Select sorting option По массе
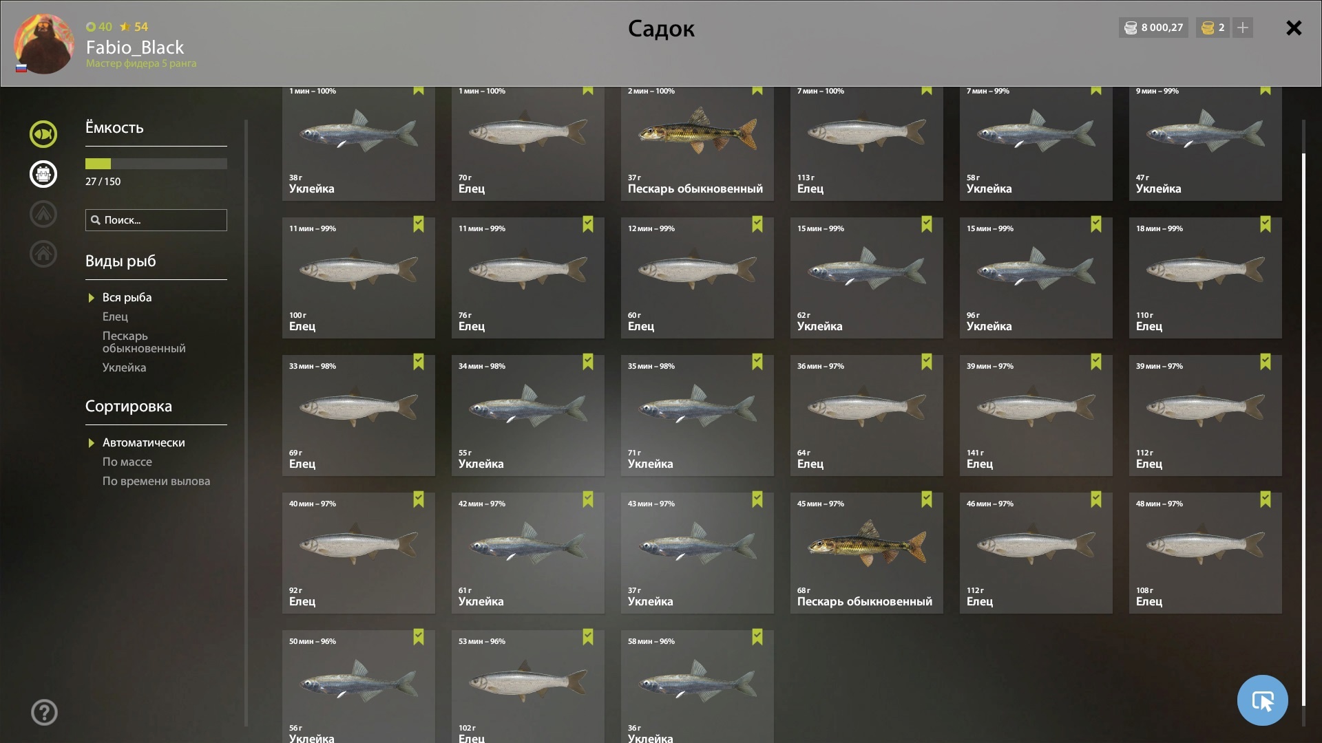Viewport: 1322px width, 743px height. pyautogui.click(x=127, y=462)
